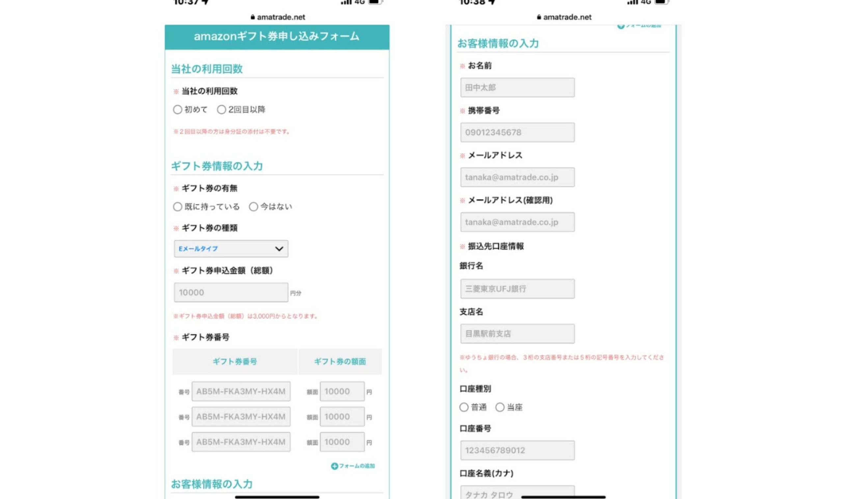Select the 初めて radio button

(x=177, y=110)
